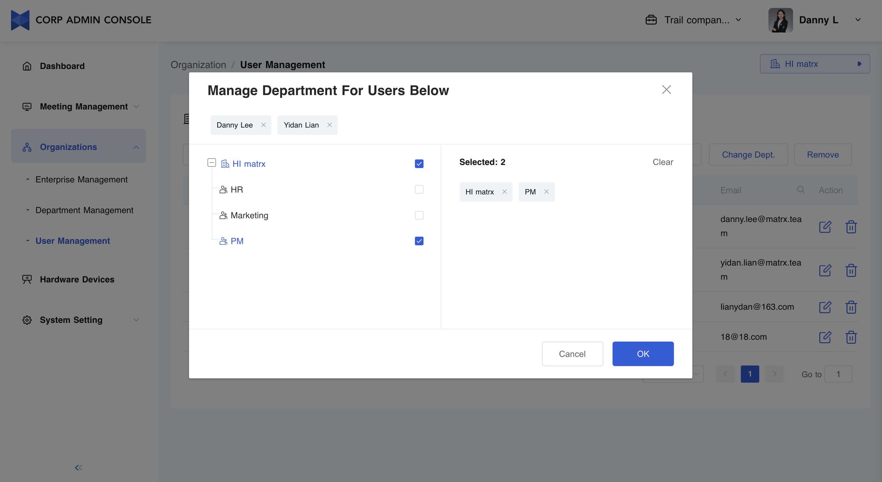Click Clear to reset selected departments
The image size is (882, 482).
[663, 162]
